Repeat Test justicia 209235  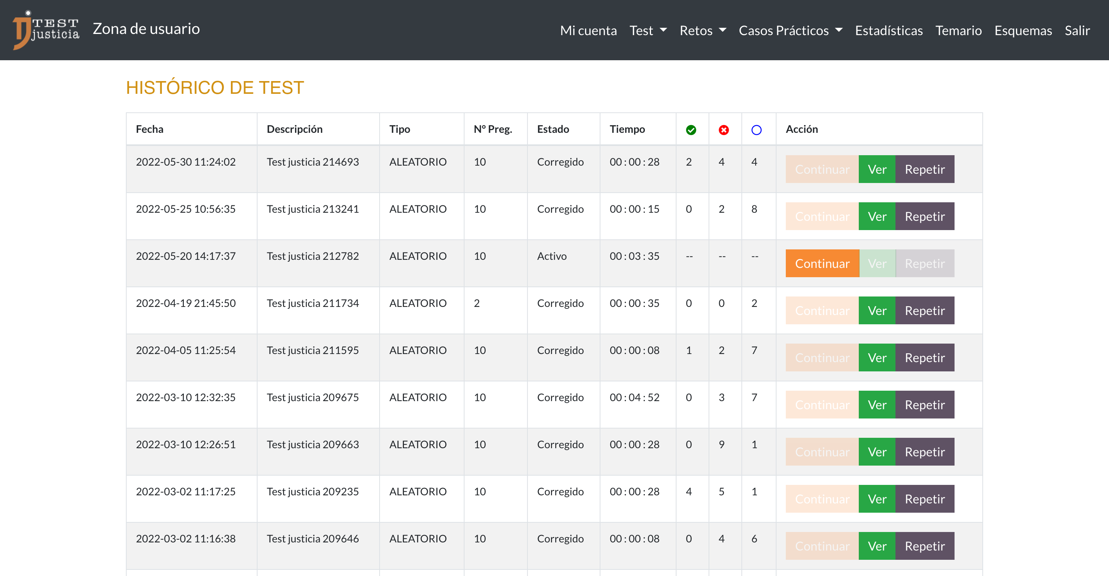[x=925, y=499]
